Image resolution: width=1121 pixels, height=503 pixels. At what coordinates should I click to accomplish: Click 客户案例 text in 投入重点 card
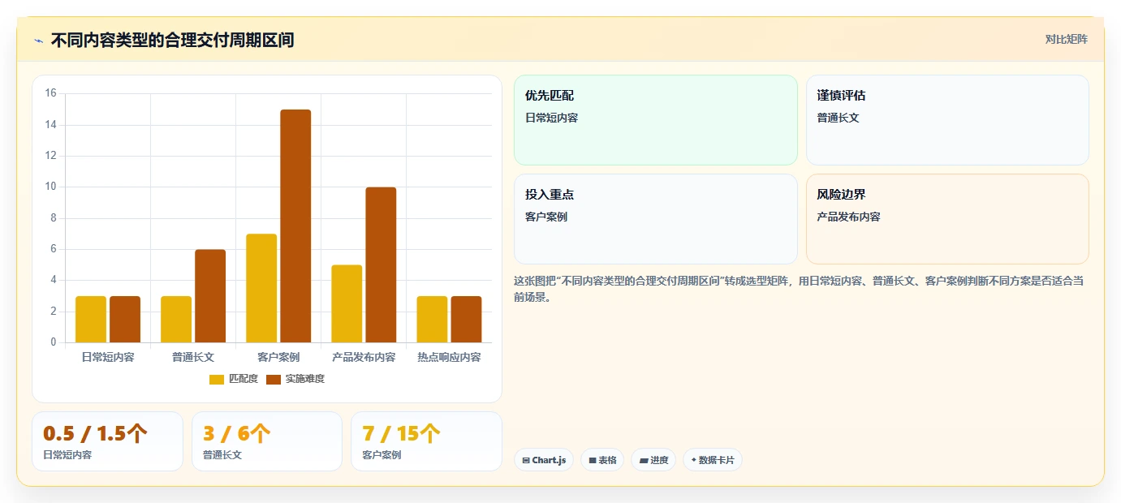(546, 217)
